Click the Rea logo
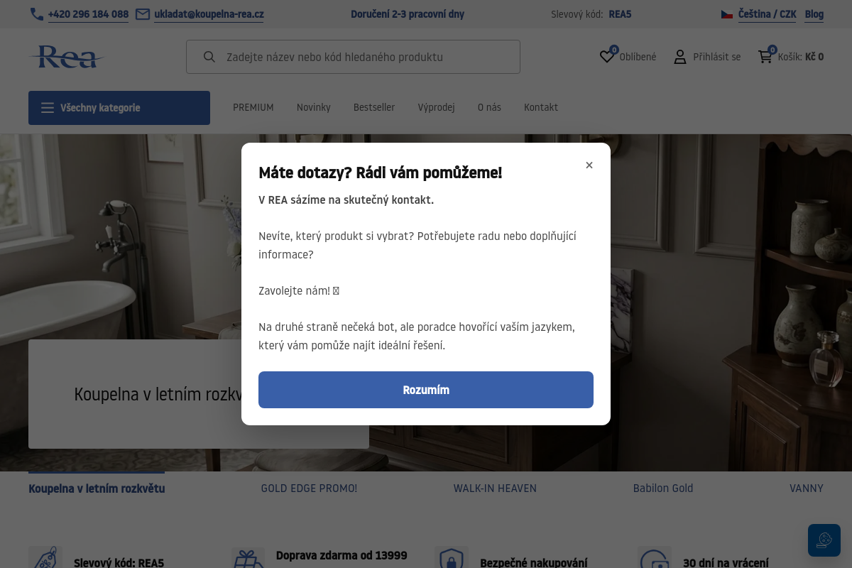 coord(66,57)
